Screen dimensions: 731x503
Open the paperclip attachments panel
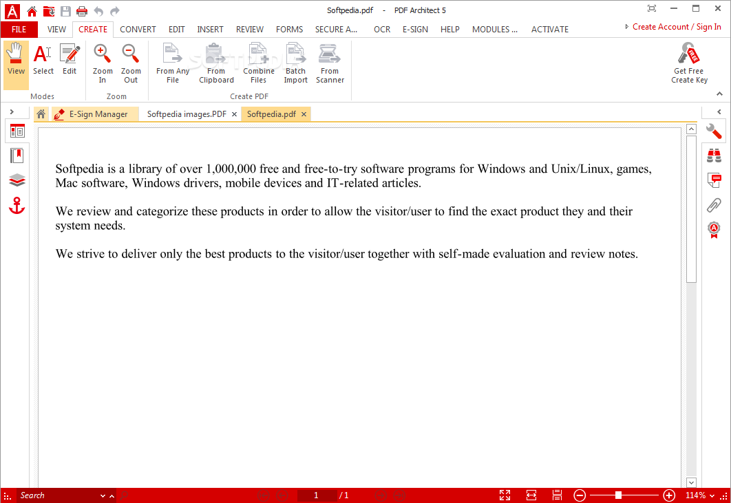click(x=714, y=204)
